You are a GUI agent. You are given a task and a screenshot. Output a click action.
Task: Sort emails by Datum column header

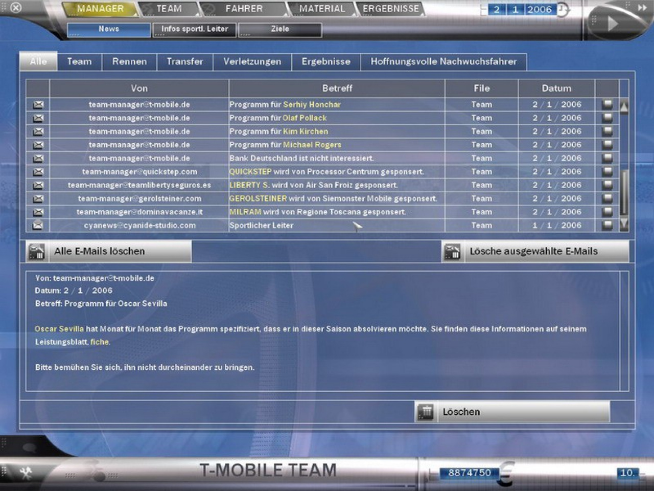[x=556, y=88]
